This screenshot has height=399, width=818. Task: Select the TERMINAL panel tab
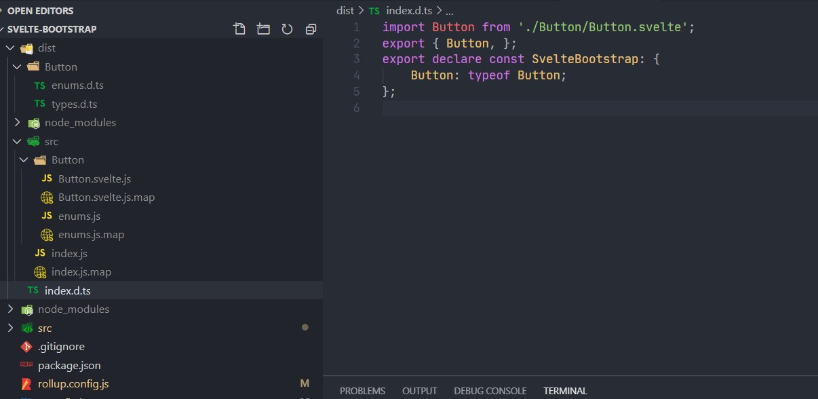click(x=565, y=391)
